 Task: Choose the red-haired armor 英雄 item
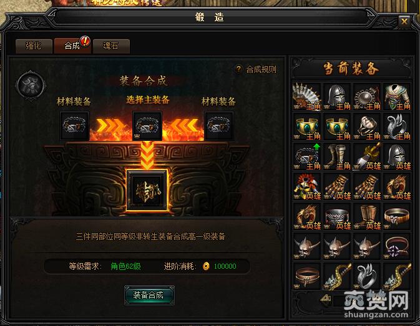(307, 186)
